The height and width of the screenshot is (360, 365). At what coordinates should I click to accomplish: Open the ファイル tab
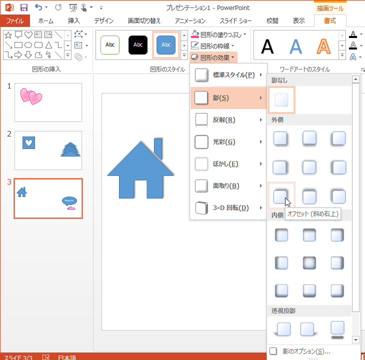tap(15, 21)
